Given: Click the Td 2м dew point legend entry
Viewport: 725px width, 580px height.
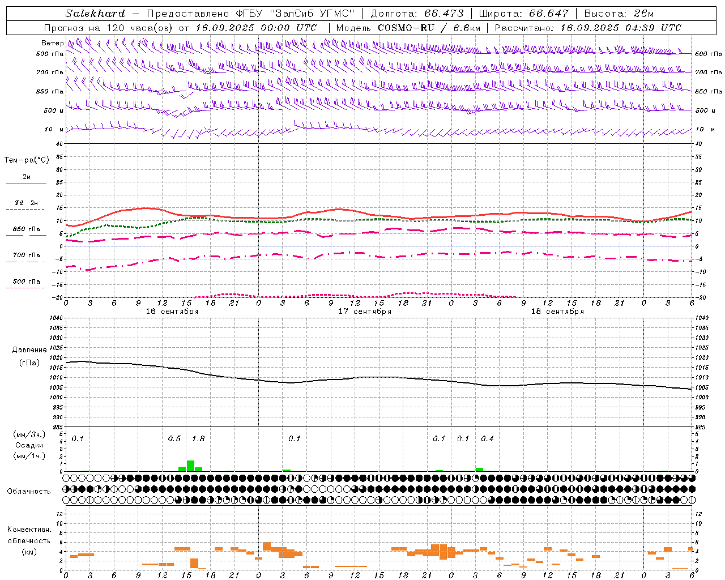Looking at the screenshot, I should (x=26, y=203).
